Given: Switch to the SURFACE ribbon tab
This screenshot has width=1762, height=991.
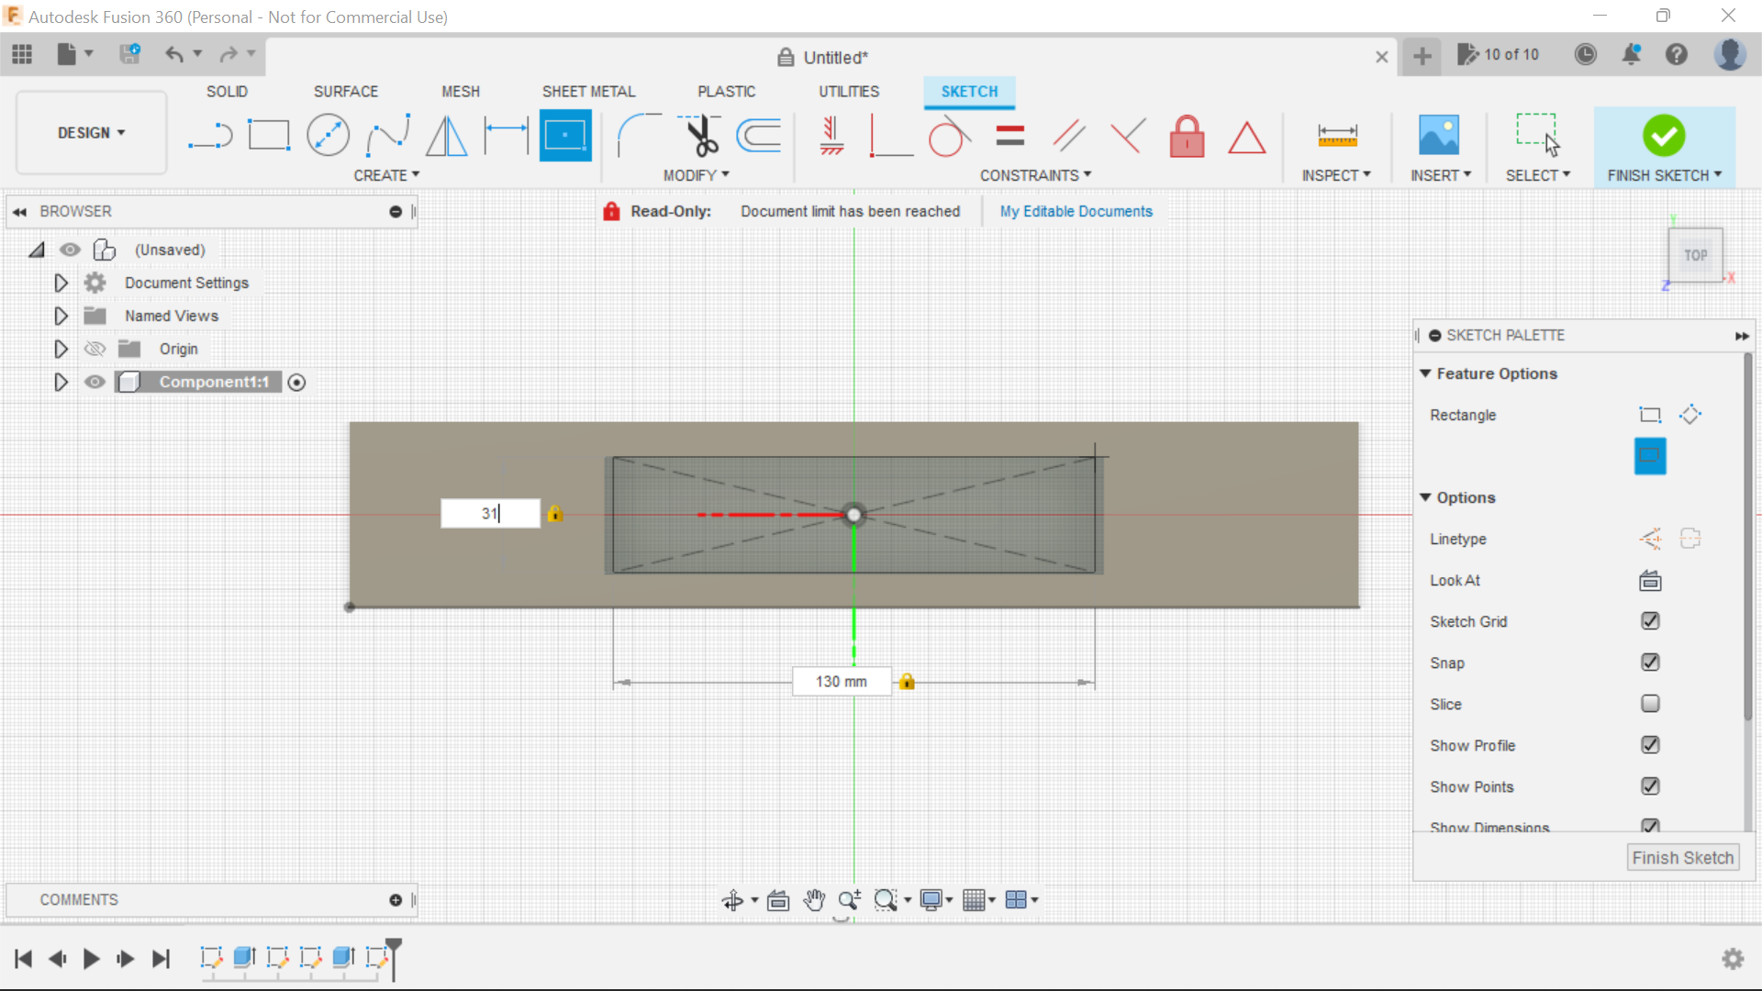Looking at the screenshot, I should (x=346, y=91).
